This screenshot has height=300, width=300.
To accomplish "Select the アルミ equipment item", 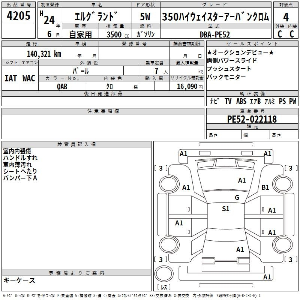I will 270,101.
